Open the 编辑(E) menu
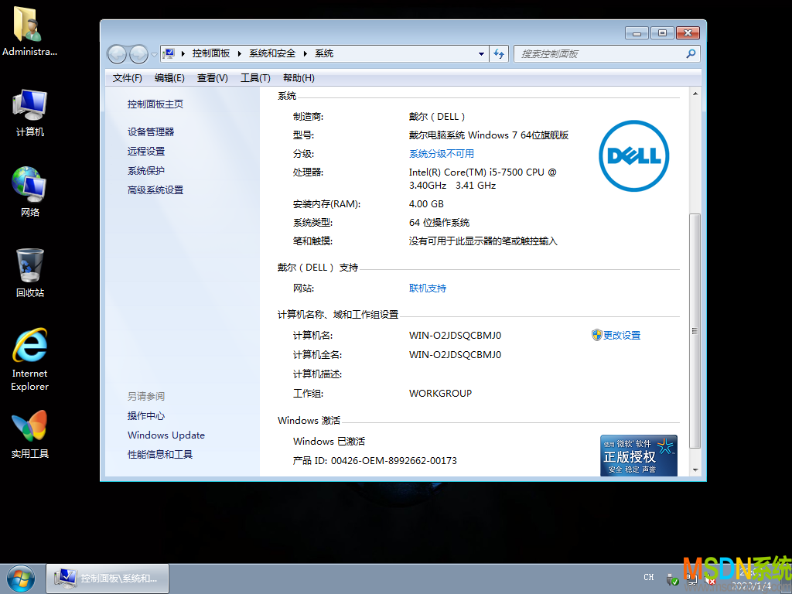This screenshot has width=792, height=594. 169,78
